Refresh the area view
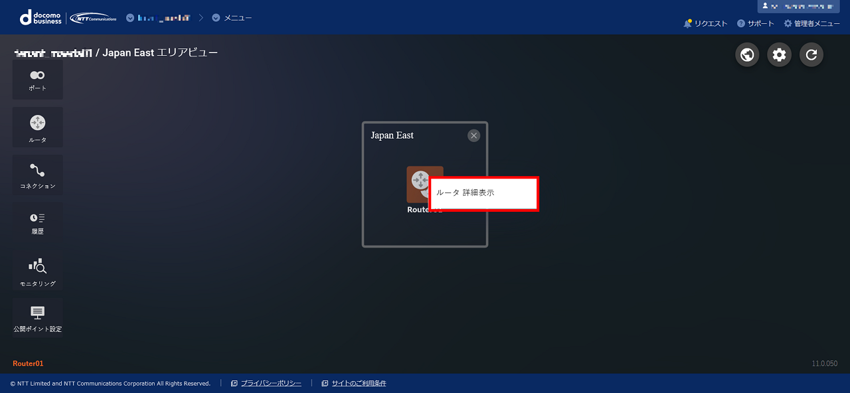This screenshot has height=393, width=850. (x=811, y=54)
